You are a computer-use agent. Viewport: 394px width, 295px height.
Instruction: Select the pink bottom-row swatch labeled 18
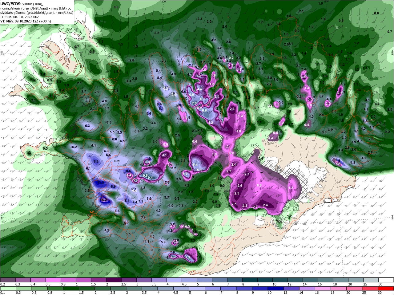339,289
